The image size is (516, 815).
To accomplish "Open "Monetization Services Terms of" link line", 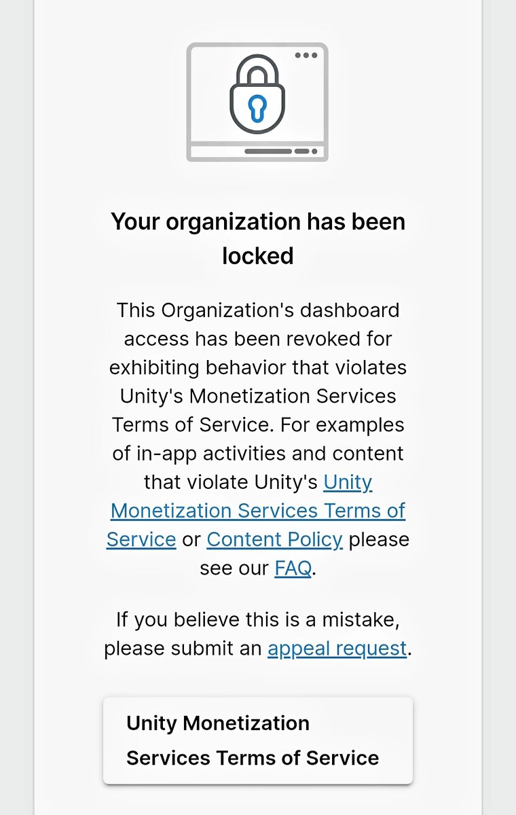I will [x=258, y=511].
